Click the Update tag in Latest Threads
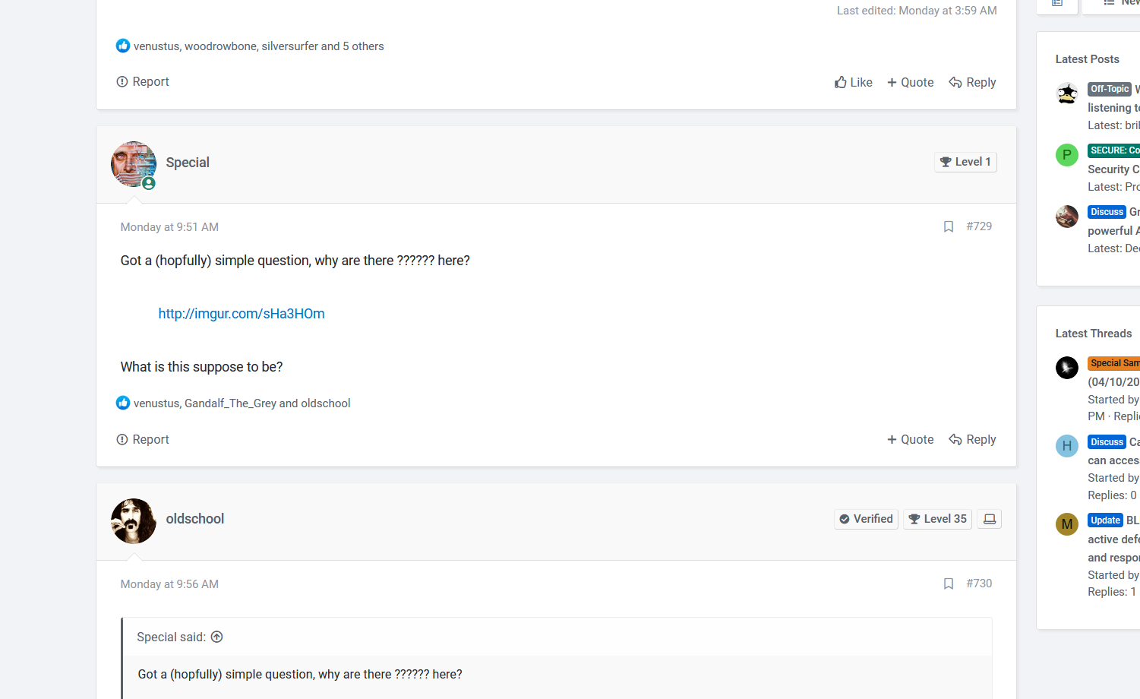This screenshot has width=1140, height=699. (x=1105, y=520)
